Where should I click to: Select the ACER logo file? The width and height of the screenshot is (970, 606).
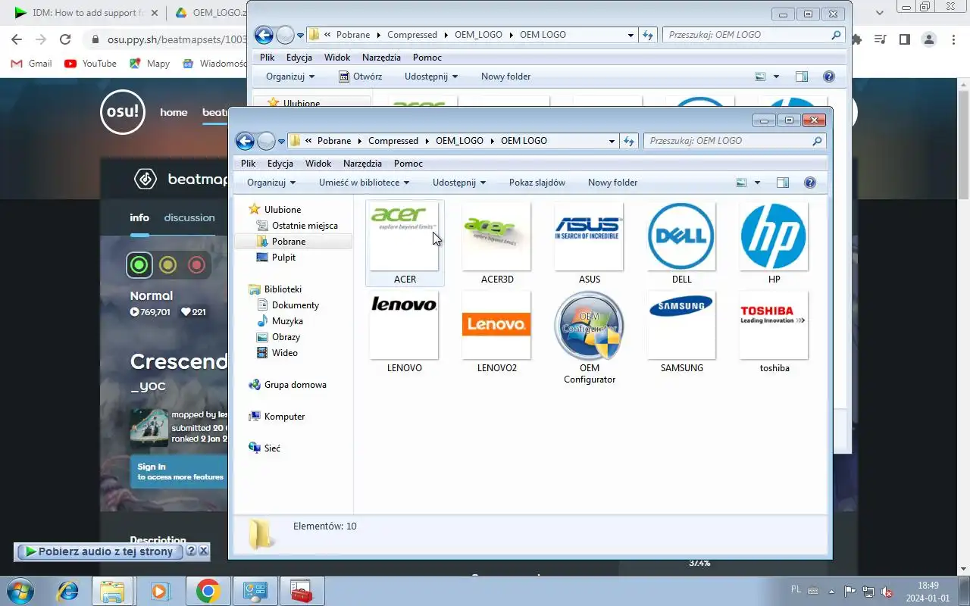[405, 243]
